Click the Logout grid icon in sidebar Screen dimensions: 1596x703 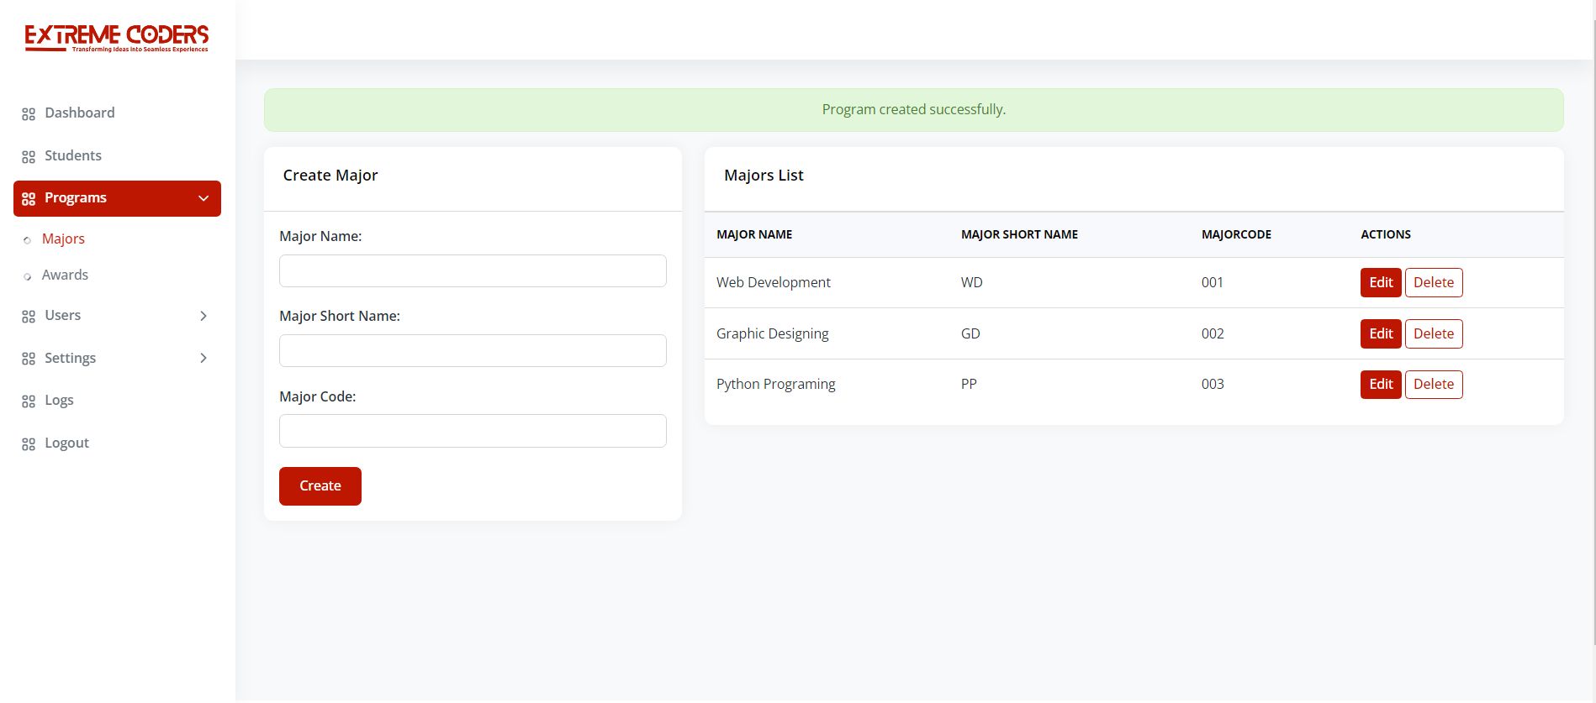click(x=29, y=444)
